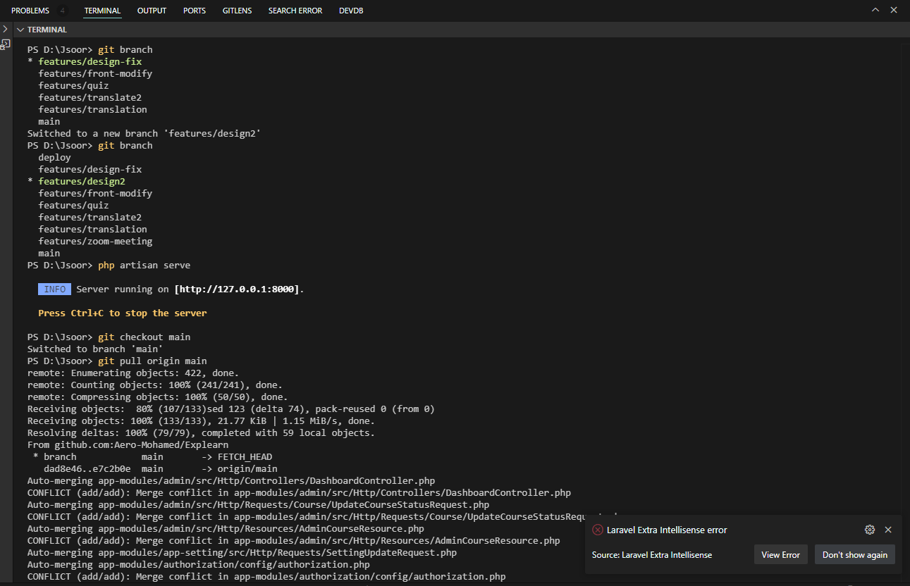This screenshot has width=910, height=586.
Task: Switch to the PROBLEMS tab
Action: [30, 11]
